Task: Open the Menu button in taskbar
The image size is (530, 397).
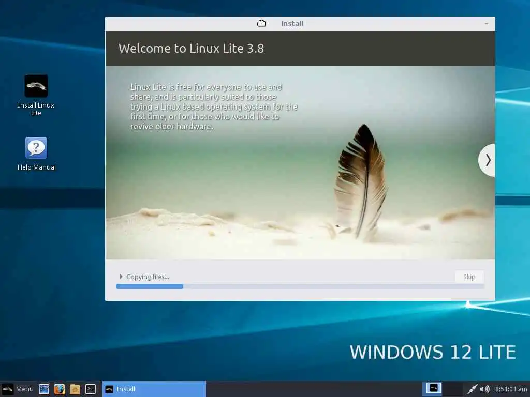Action: 18,389
